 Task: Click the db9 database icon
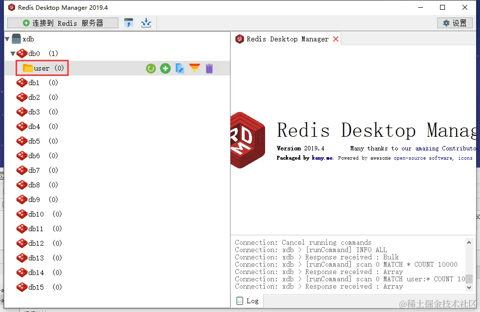22,200
